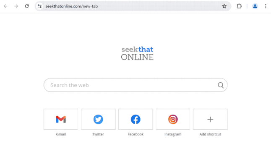
Task: Open the Facebook shortcut tile
Action: tap(135, 119)
